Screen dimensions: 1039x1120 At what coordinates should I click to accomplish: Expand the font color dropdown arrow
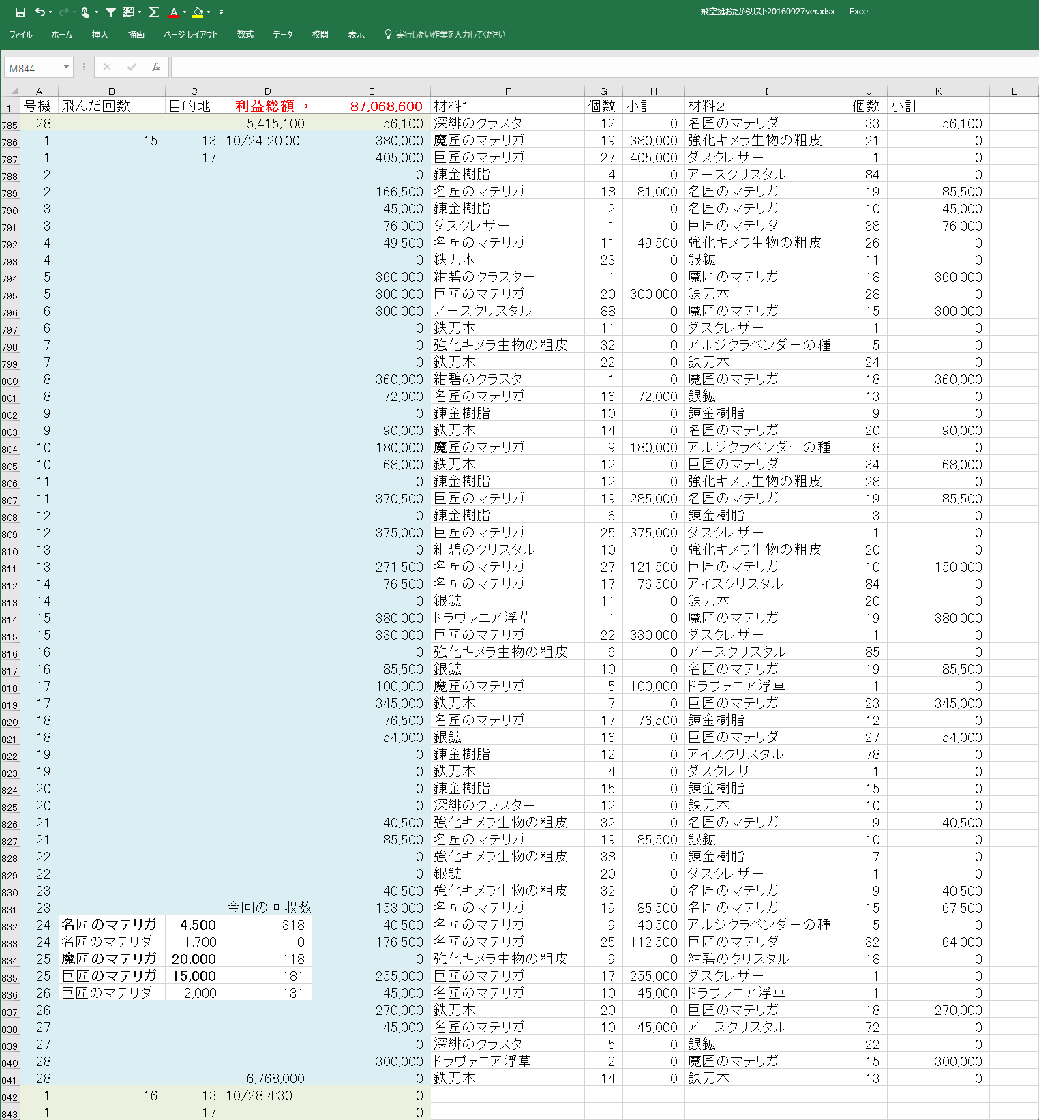184,12
